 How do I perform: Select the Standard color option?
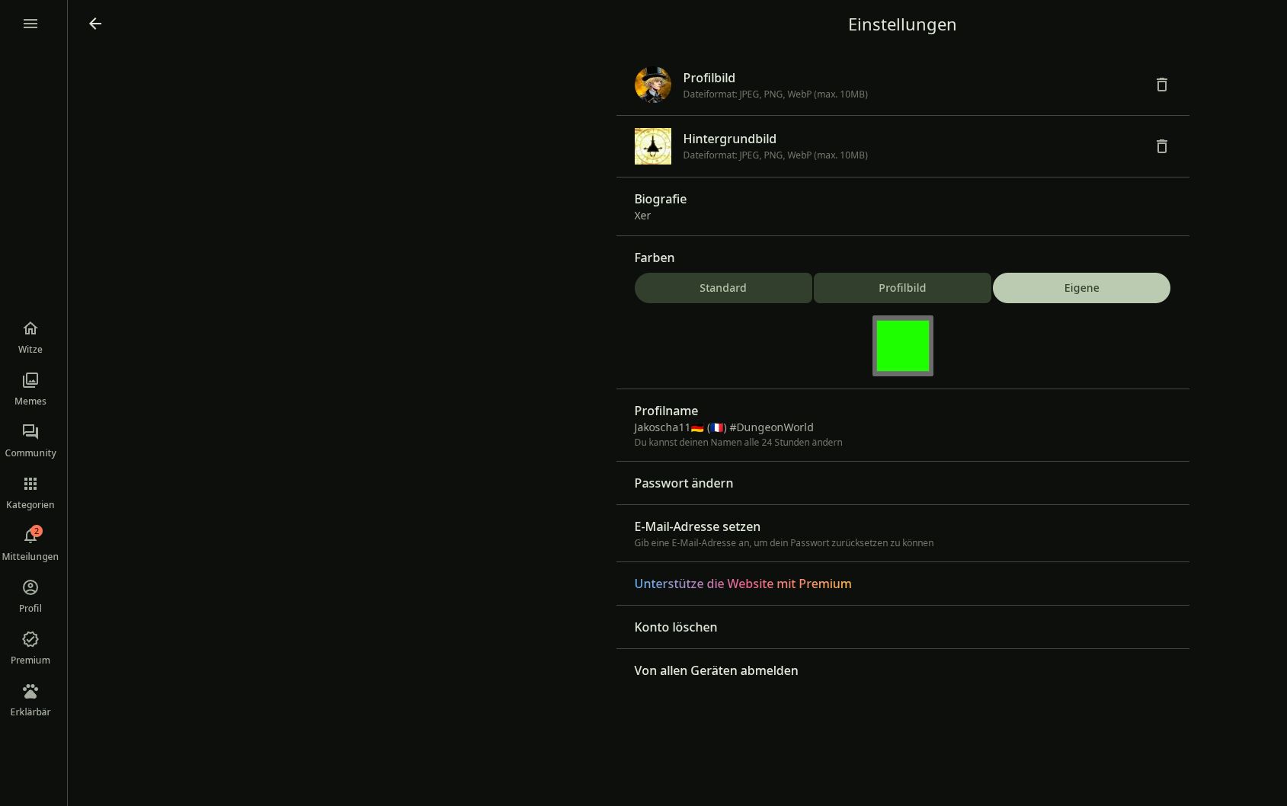pos(722,288)
